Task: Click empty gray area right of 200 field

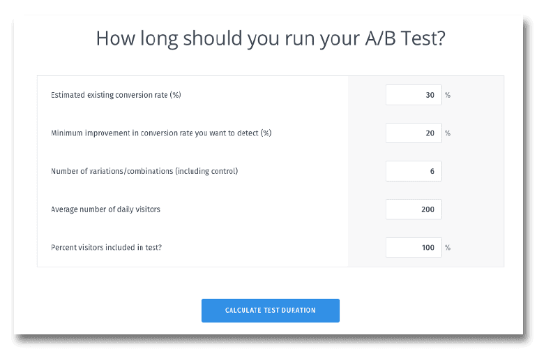Action: click(x=474, y=209)
